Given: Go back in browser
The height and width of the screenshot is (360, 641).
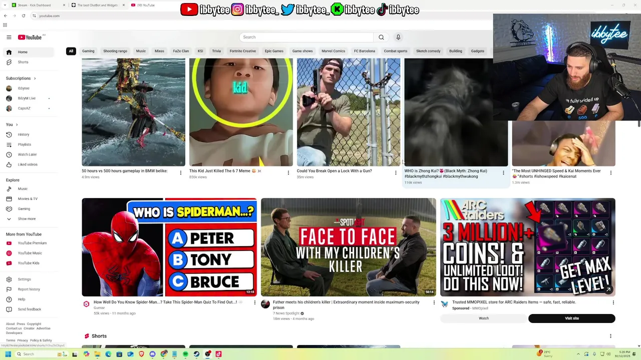Looking at the screenshot, I should (x=6, y=15).
